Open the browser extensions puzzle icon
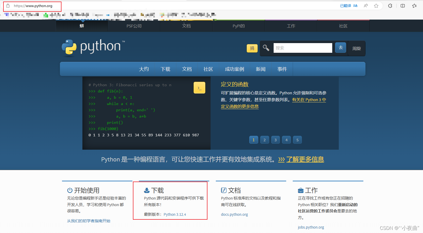Viewport: 423px width, 233px height. click(390, 6)
